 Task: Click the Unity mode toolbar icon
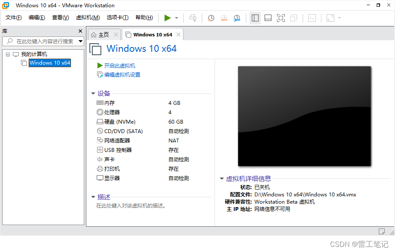pyautogui.click(x=294, y=18)
